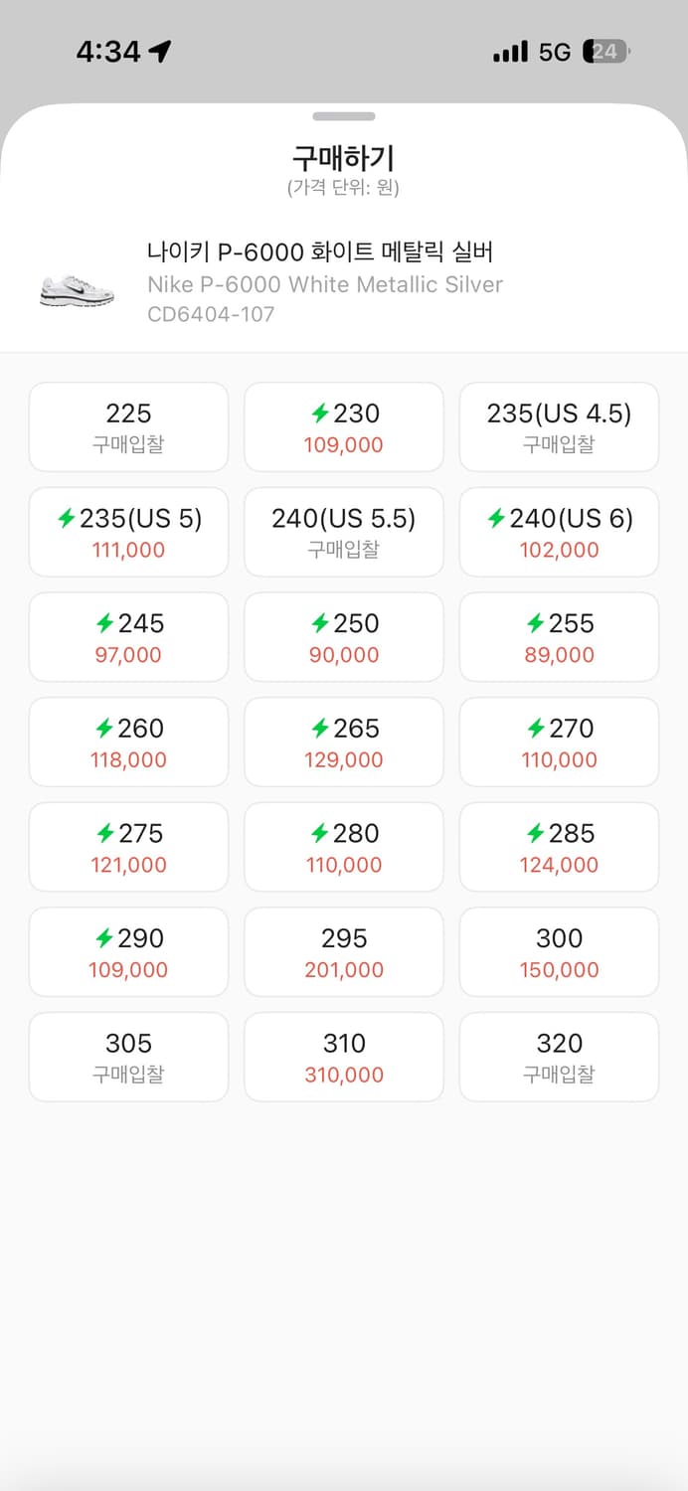Viewport: 688px width, 1491px height.
Task: Select size 225 to place a bid
Action: click(128, 426)
